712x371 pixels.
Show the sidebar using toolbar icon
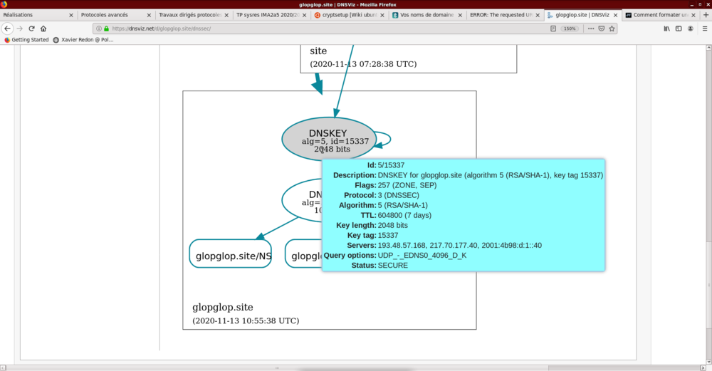(679, 28)
